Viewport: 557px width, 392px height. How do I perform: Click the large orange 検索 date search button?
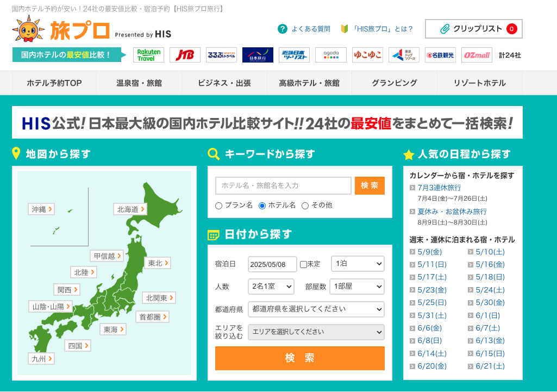(x=300, y=358)
